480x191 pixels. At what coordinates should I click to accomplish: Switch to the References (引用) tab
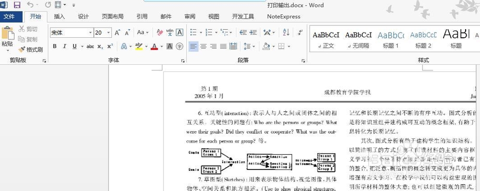[142, 16]
